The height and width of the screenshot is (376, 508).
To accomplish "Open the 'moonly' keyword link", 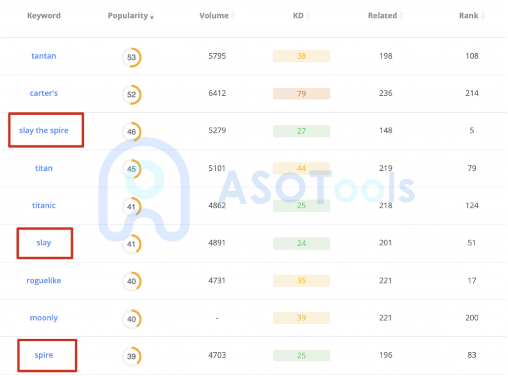I will [44, 318].
